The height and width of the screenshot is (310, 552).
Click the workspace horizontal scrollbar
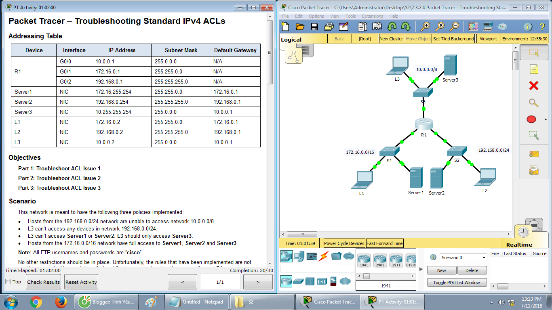(302, 234)
